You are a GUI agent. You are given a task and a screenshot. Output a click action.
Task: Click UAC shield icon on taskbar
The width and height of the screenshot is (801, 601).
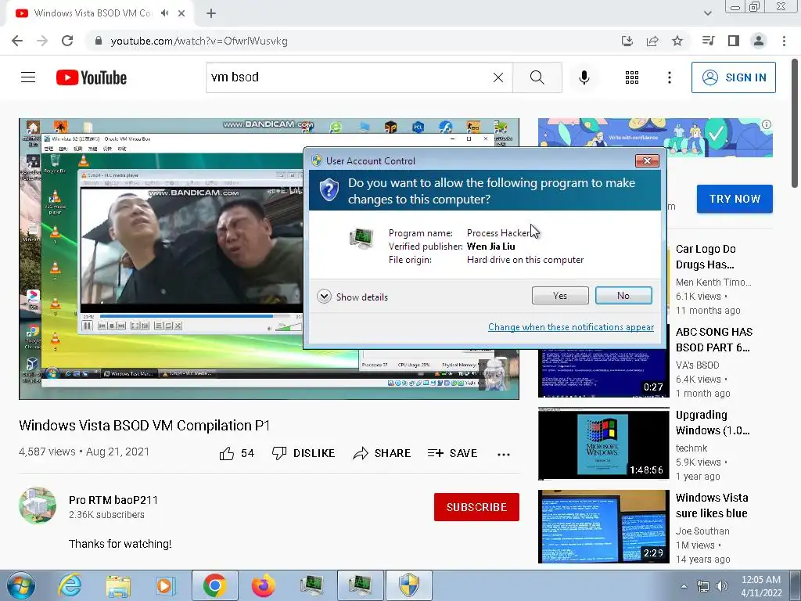(408, 585)
